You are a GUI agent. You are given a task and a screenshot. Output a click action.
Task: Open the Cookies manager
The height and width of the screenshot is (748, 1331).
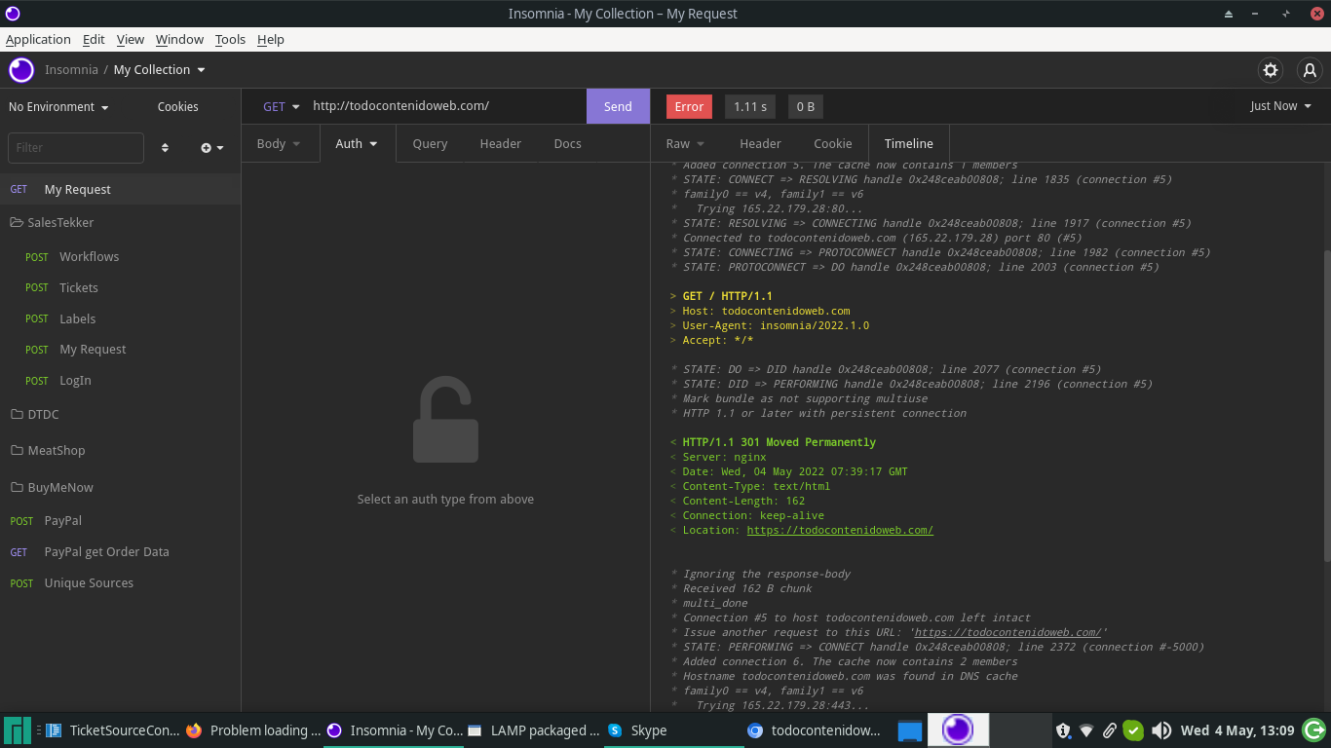coord(178,107)
